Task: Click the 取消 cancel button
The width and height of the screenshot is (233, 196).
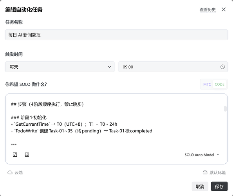Action: [x=200, y=186]
